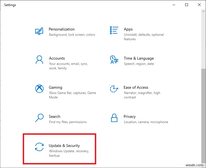Select 'Narrator, magnifier, high contrast' description
This screenshot has height=168, width=206.
[142, 95]
